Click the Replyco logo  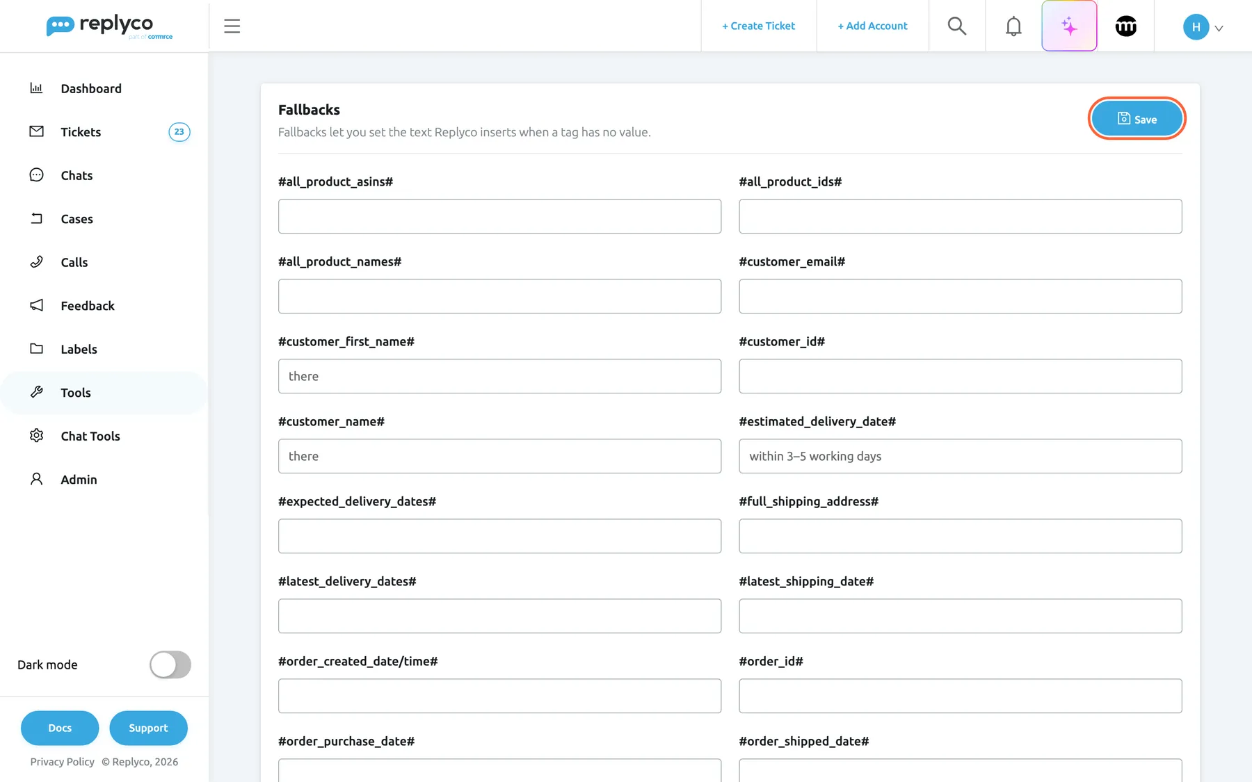tap(109, 26)
